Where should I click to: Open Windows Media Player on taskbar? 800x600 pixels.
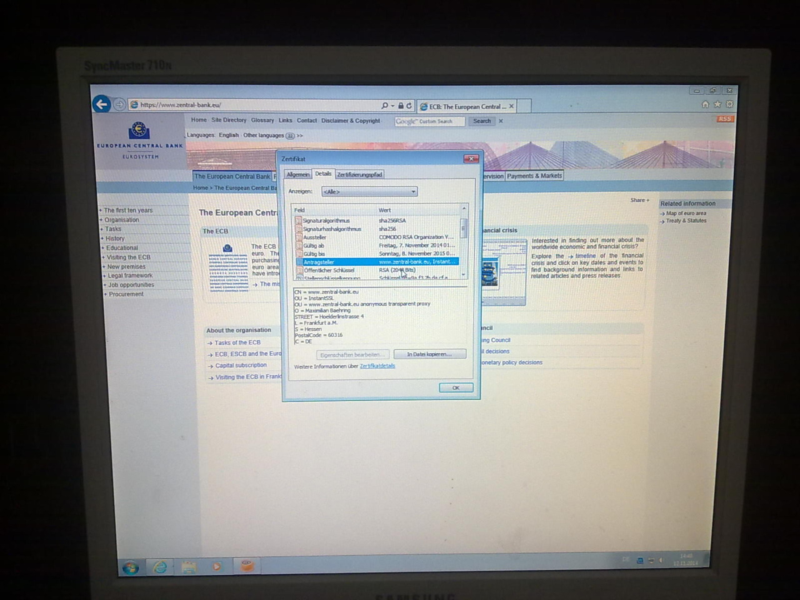(216, 566)
